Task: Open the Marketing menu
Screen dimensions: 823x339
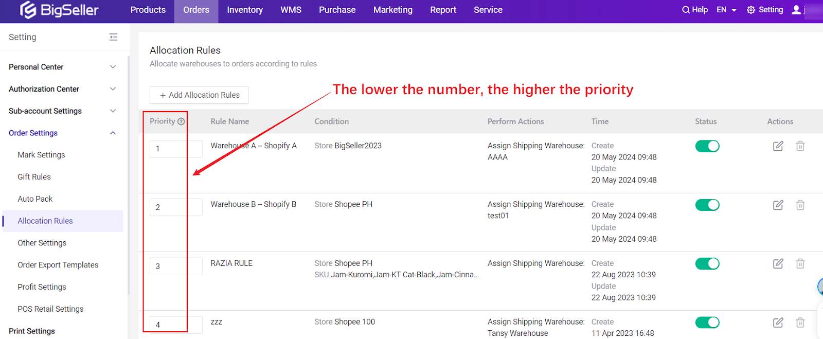Action: tap(393, 10)
